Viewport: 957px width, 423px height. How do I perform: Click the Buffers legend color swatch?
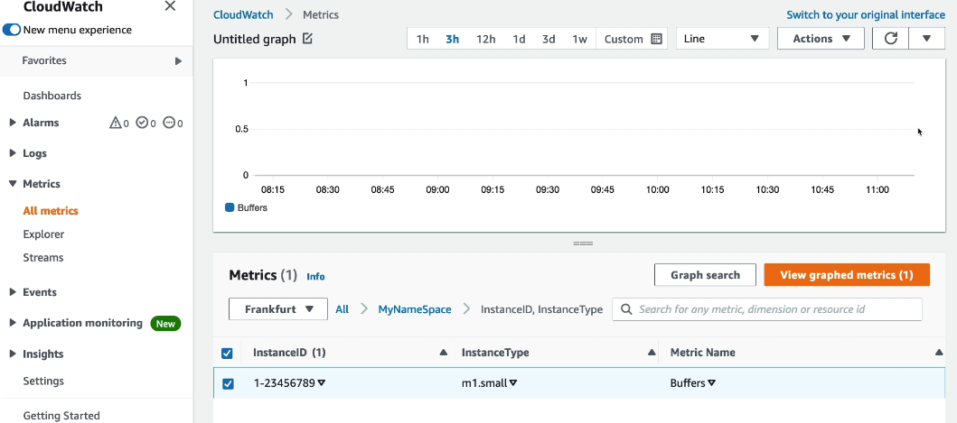pyautogui.click(x=230, y=207)
